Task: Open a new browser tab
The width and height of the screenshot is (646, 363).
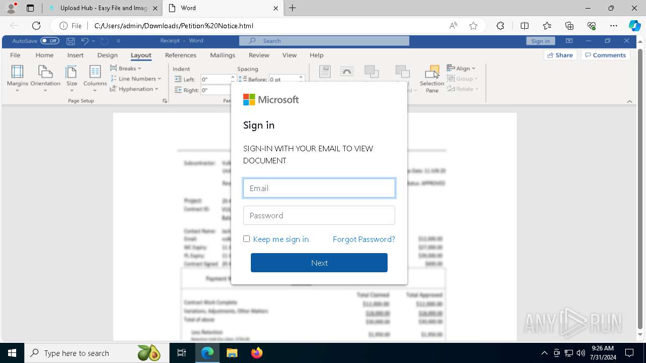Action: click(293, 8)
